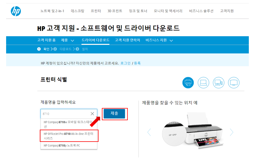Viewport: 253px width, 161px height.
Task: Choose HP Compaq 8710w workstation suggestion
Action: pyautogui.click(x=69, y=124)
